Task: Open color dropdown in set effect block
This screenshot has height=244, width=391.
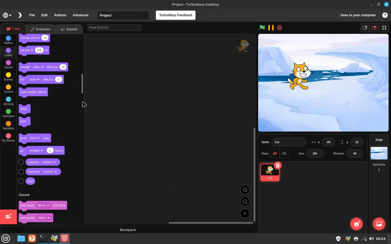Action: 34,79
